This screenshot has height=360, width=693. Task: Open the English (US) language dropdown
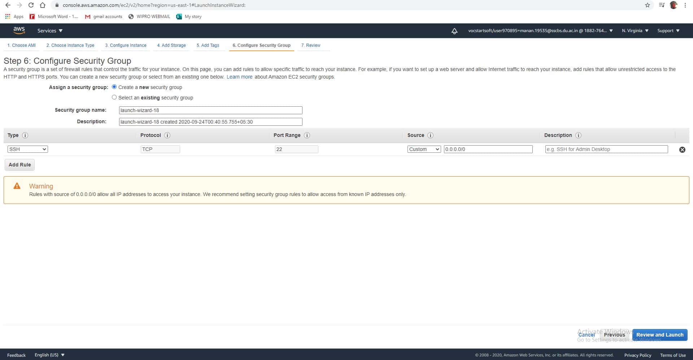(x=49, y=355)
